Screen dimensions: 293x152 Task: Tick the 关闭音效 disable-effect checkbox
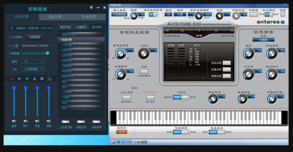(x=10, y=37)
